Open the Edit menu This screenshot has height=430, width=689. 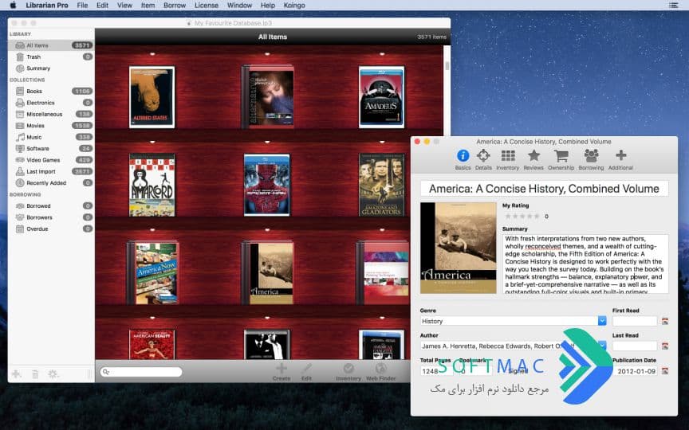pyautogui.click(x=102, y=6)
